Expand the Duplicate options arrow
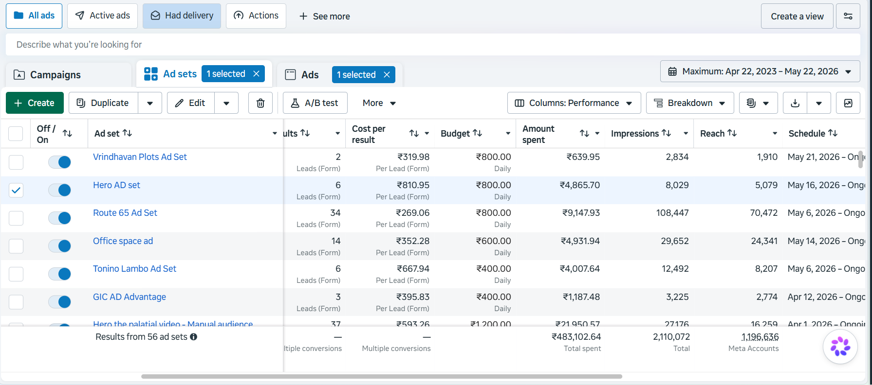This screenshot has width=872, height=385. [150, 103]
